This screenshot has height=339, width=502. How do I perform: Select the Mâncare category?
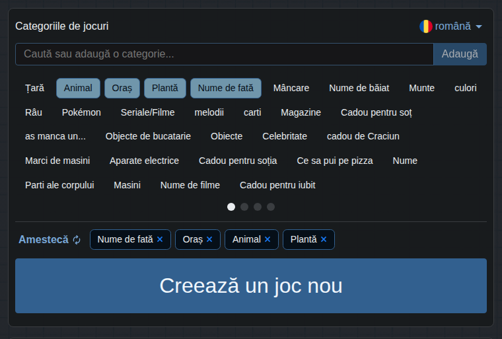click(x=291, y=88)
